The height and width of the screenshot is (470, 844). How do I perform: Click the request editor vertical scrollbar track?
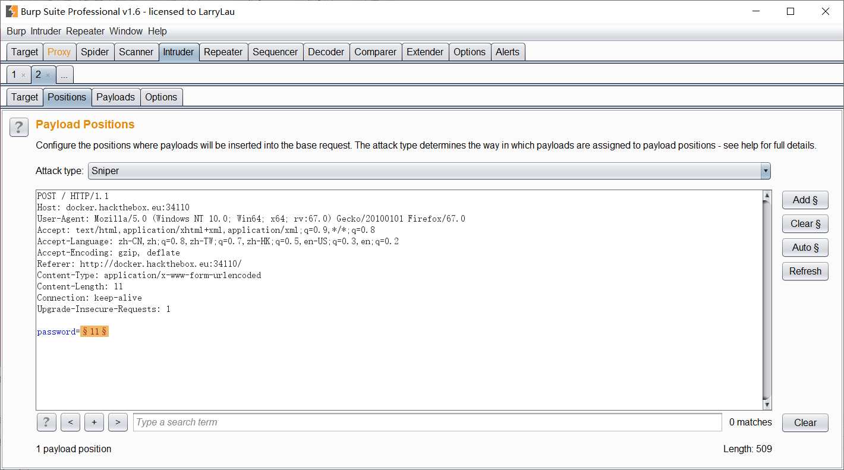(x=767, y=300)
